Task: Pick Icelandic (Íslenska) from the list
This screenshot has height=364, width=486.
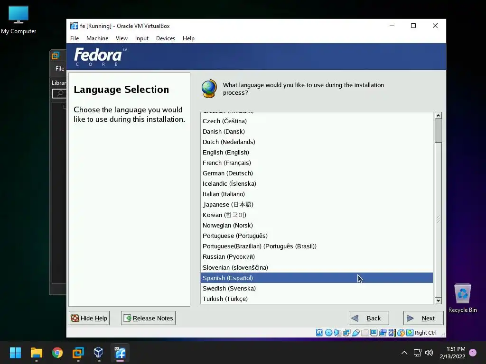Action: [317, 184]
